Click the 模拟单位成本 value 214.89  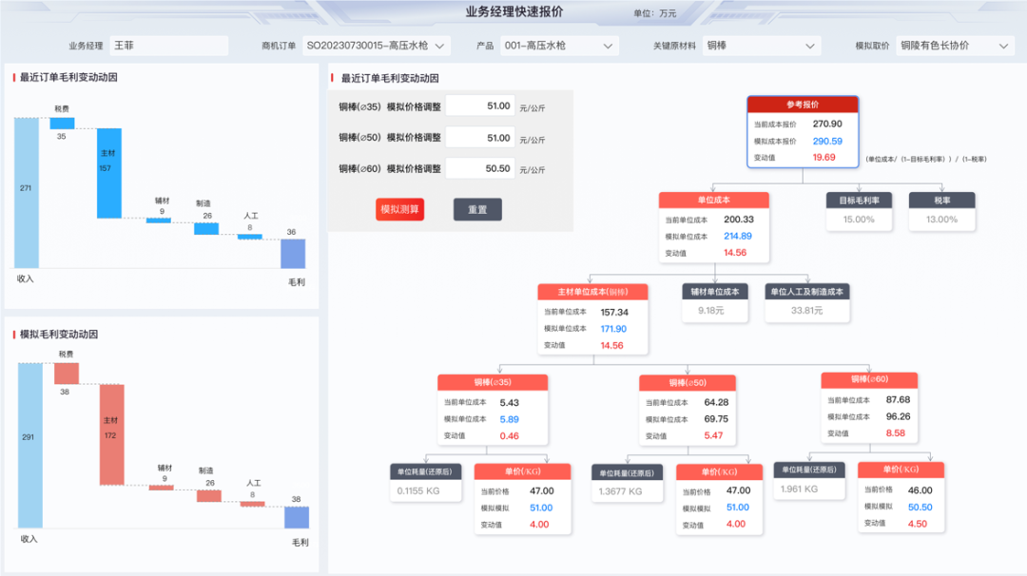738,237
